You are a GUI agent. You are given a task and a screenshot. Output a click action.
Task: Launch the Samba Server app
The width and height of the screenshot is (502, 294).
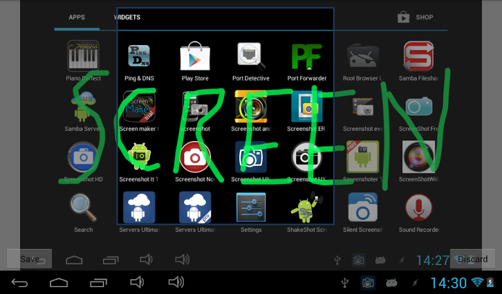(x=83, y=107)
